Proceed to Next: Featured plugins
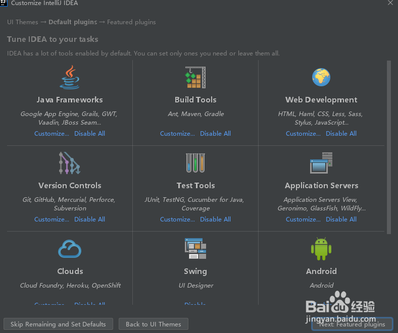 click(352, 324)
